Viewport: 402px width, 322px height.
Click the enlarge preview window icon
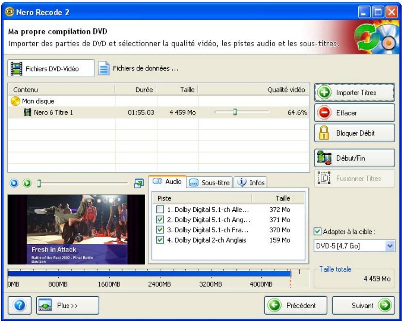click(139, 183)
